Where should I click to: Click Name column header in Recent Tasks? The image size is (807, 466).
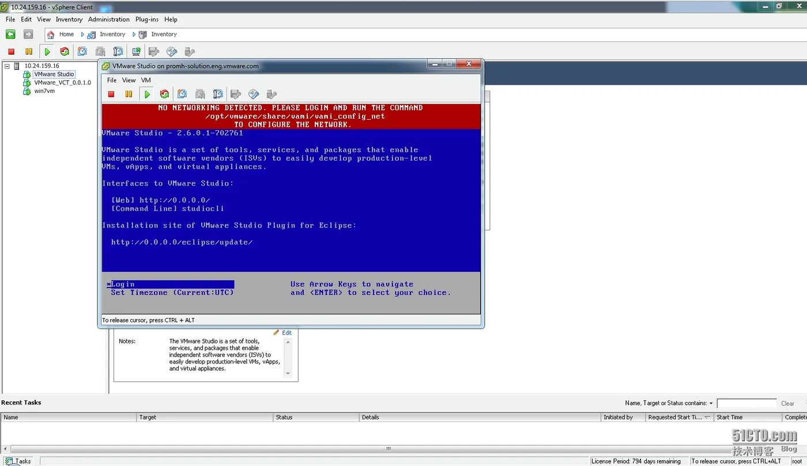(69, 417)
